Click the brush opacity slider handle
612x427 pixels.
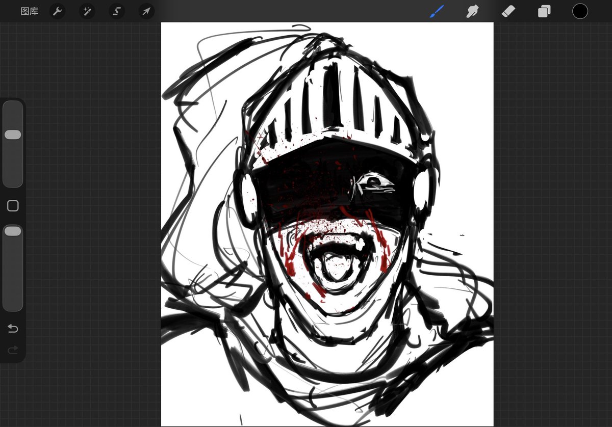click(13, 231)
